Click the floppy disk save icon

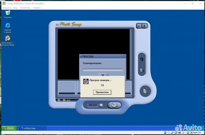[145, 91]
